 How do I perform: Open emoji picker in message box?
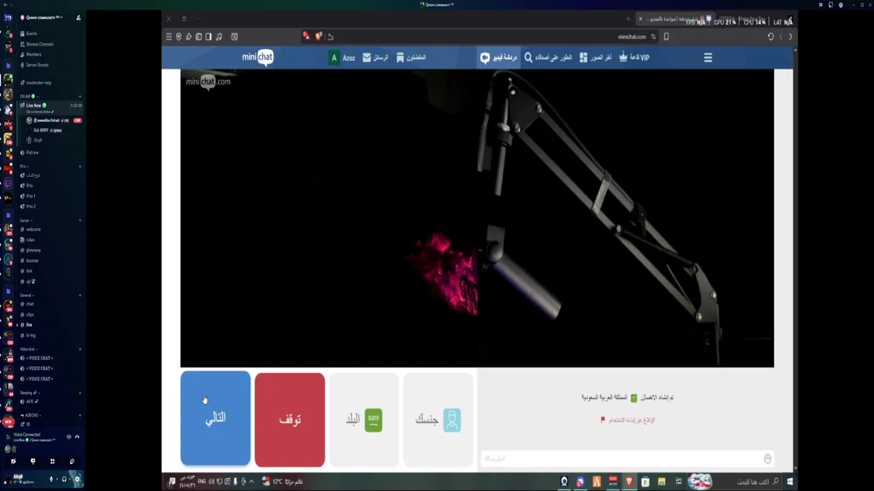coord(767,459)
